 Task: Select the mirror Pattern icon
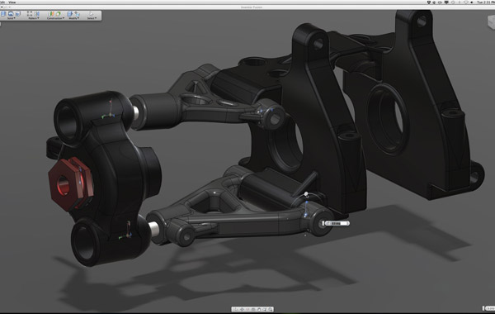click(x=36, y=14)
